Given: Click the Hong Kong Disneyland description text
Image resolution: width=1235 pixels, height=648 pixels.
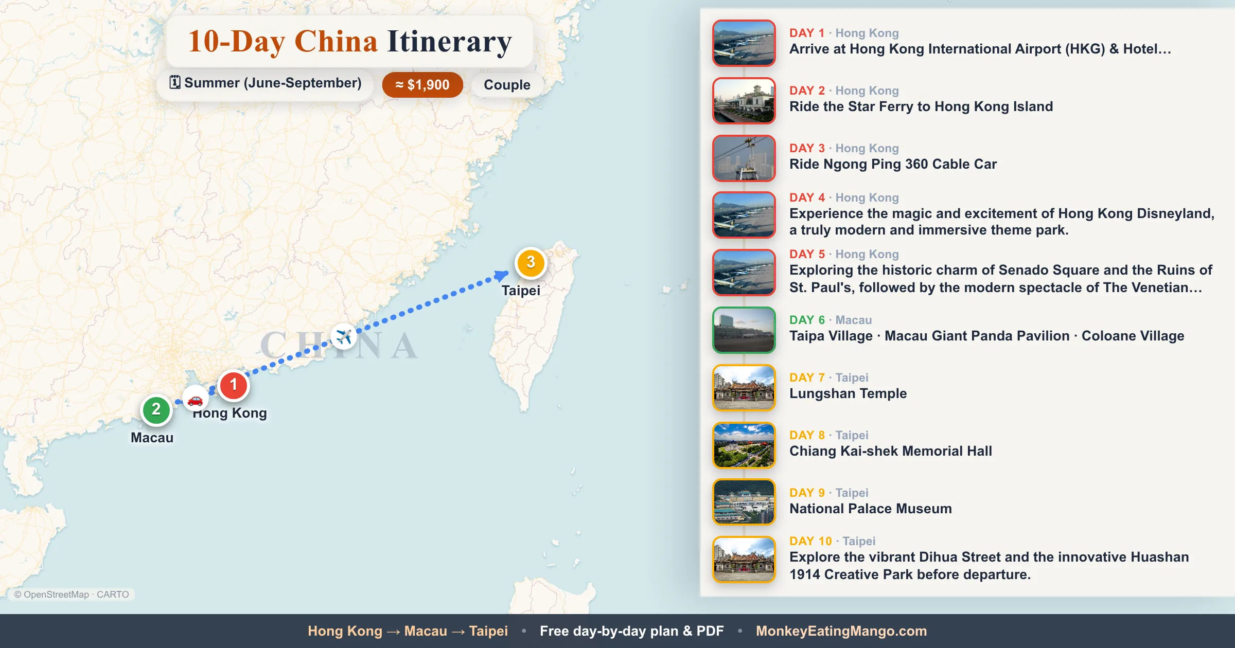Looking at the screenshot, I should point(1002,222).
